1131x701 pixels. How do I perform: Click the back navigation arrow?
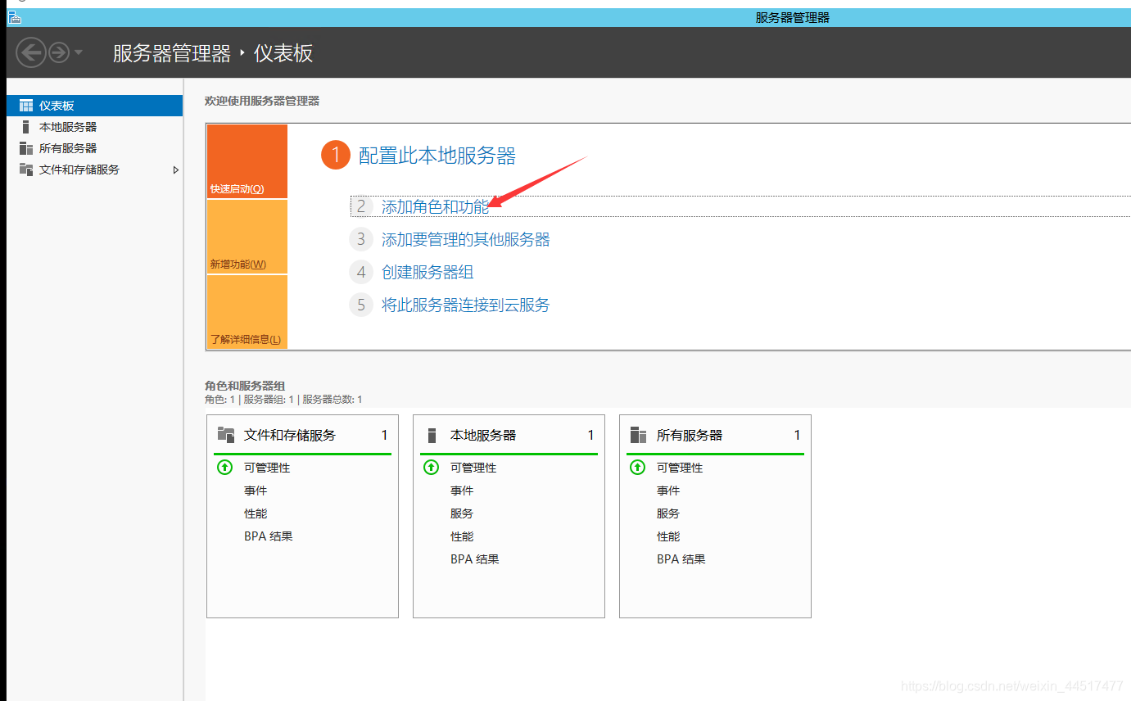[31, 53]
